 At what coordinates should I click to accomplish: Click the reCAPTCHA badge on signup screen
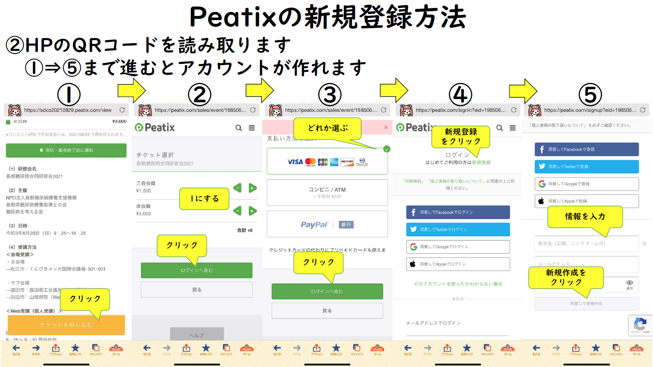pyautogui.click(x=640, y=326)
